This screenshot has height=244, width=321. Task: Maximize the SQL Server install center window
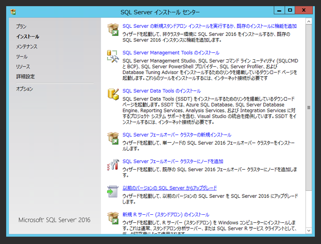point(290,10)
